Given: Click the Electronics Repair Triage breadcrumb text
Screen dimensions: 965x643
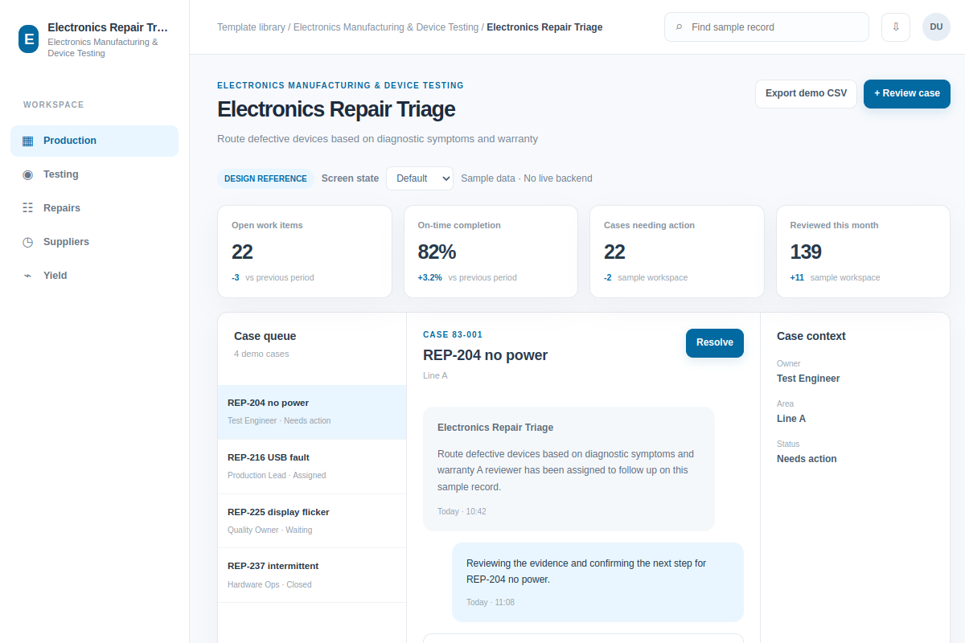Looking at the screenshot, I should click(x=544, y=27).
